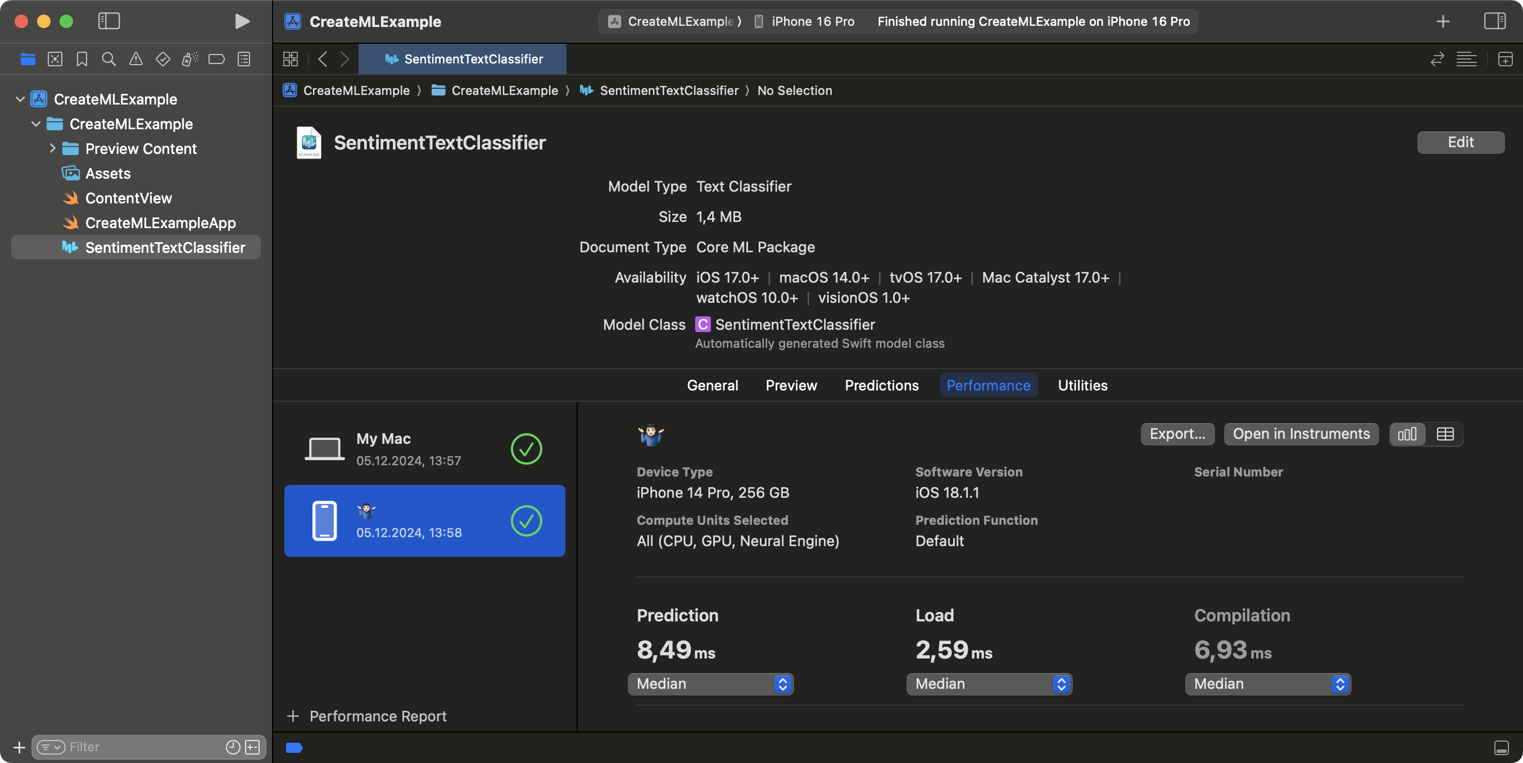Select the Performance tab
The width and height of the screenshot is (1523, 763).
click(988, 385)
